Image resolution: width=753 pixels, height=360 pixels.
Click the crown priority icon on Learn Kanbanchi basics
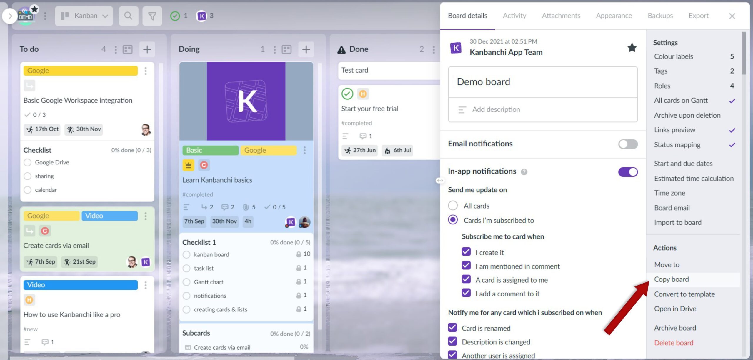point(188,165)
